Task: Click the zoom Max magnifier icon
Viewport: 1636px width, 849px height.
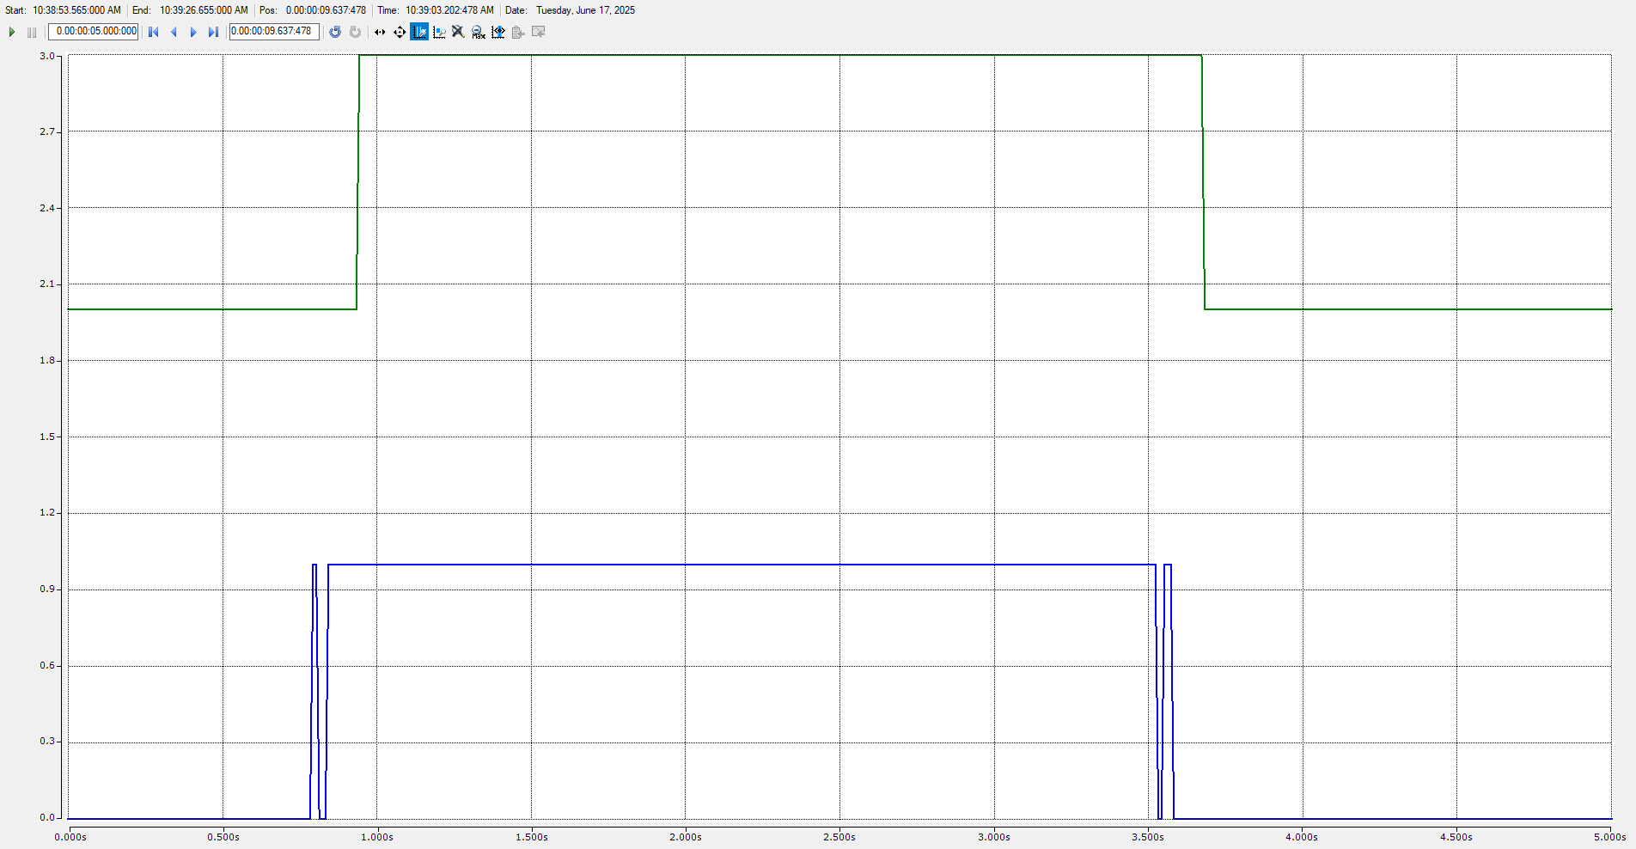Action: pyautogui.click(x=479, y=32)
